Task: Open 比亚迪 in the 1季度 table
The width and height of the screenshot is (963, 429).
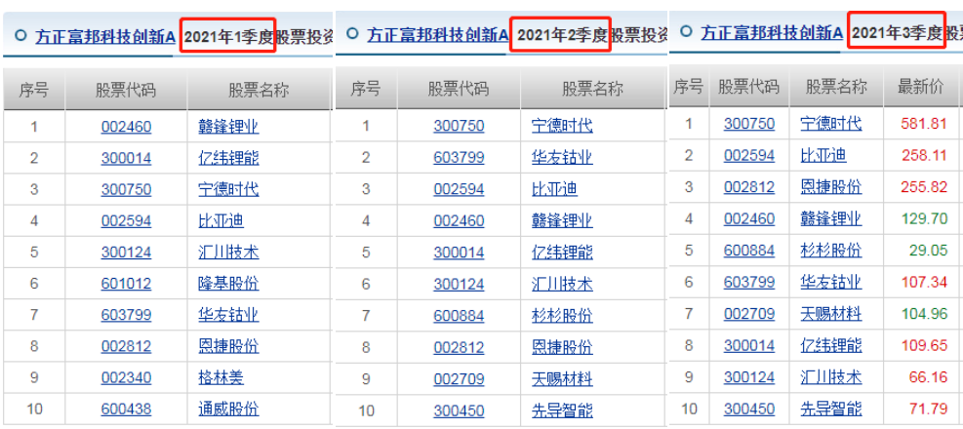Action: [x=221, y=220]
